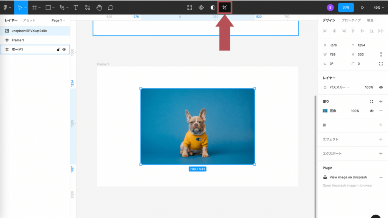Open Frame tool options dropdown
Viewport: 388px width, 218px height.
(x=39, y=8)
